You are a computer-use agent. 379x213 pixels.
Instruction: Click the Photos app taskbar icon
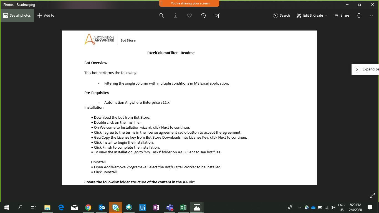[x=197, y=207]
